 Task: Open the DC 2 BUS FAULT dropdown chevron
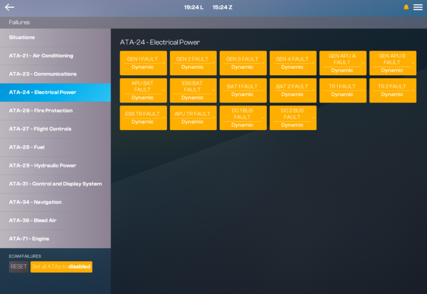313,118
